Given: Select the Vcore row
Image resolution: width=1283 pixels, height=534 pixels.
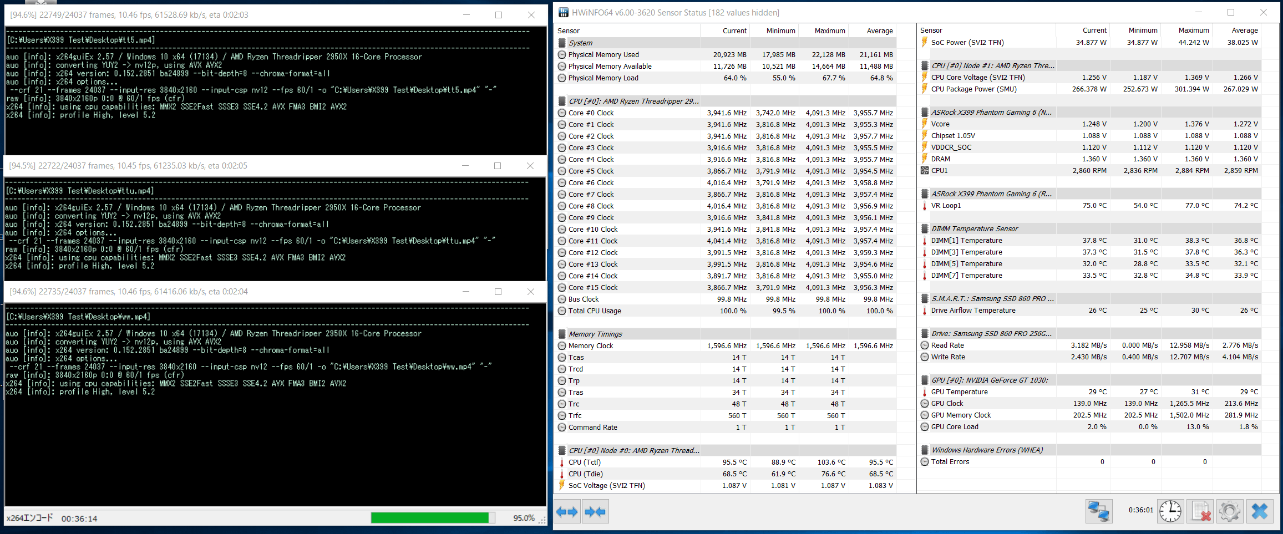Looking at the screenshot, I should 1090,124.
